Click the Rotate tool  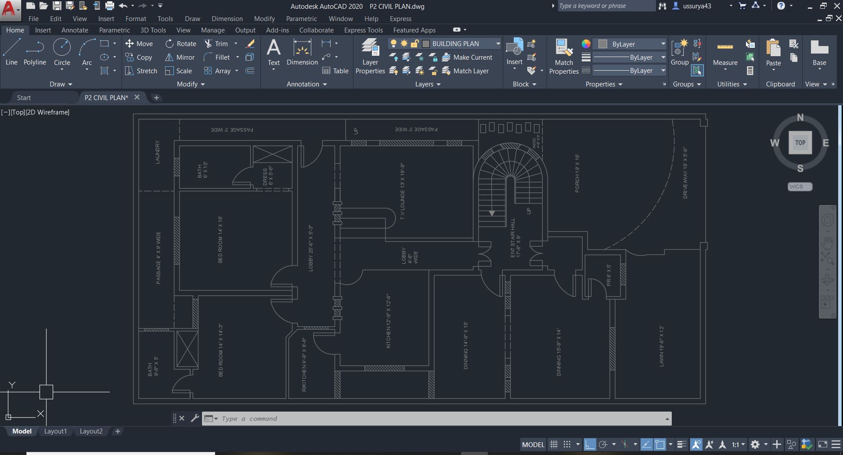[x=181, y=43]
